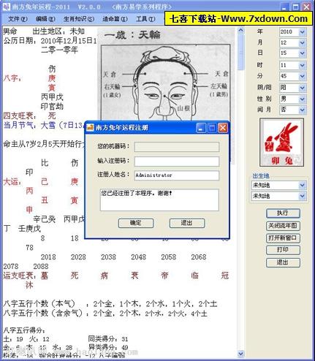Click the rabbit zodiac seal image
The height and width of the screenshot is (361, 315).
(282, 142)
